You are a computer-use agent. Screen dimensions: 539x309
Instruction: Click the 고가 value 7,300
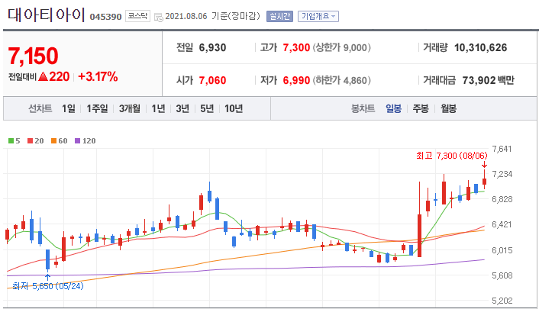pos(296,47)
